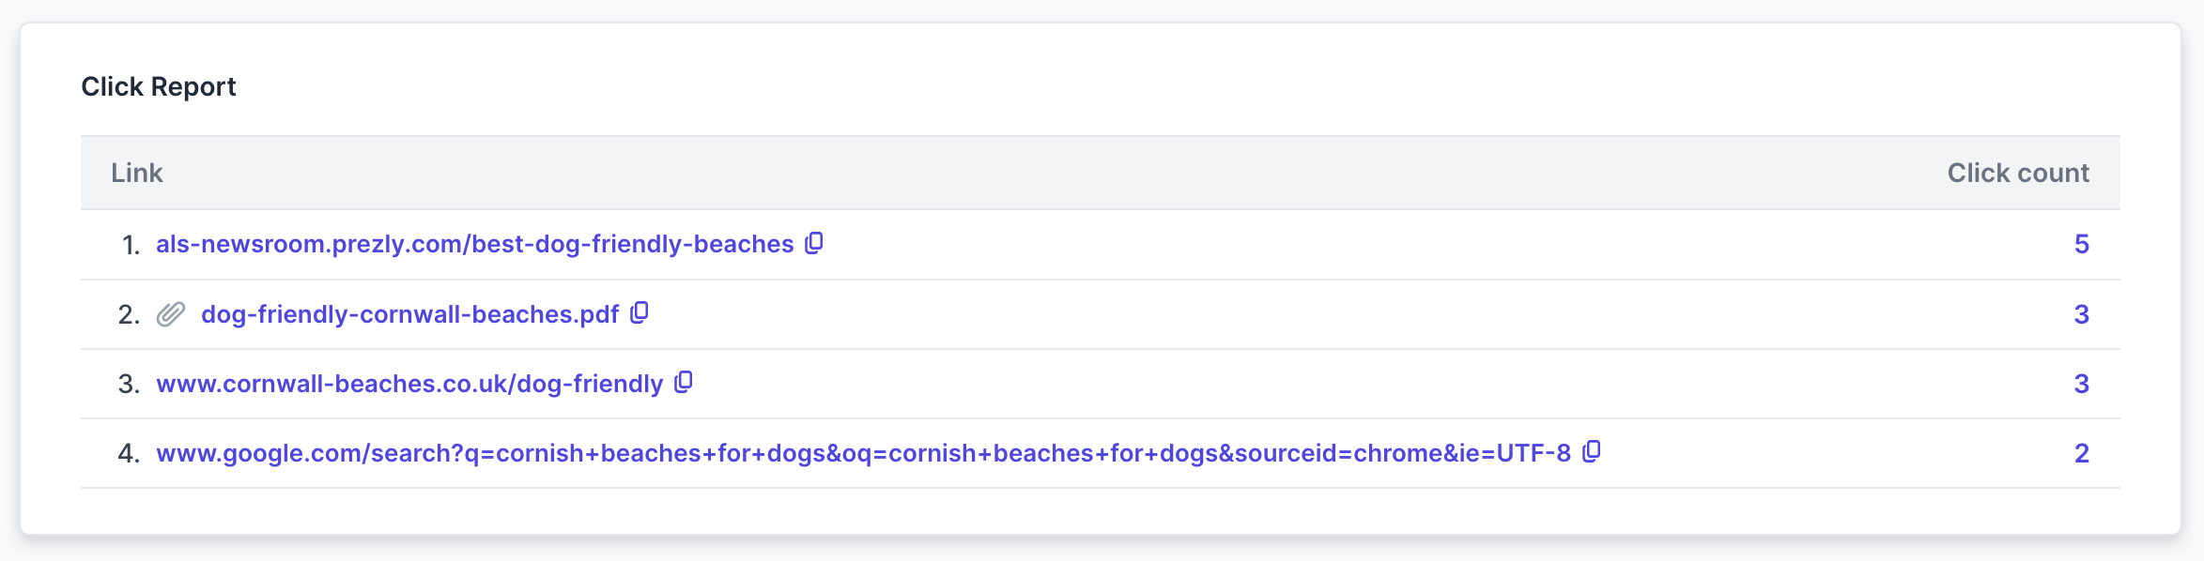The width and height of the screenshot is (2204, 561).
Task: Click the click count 5
Action: coord(2081,244)
